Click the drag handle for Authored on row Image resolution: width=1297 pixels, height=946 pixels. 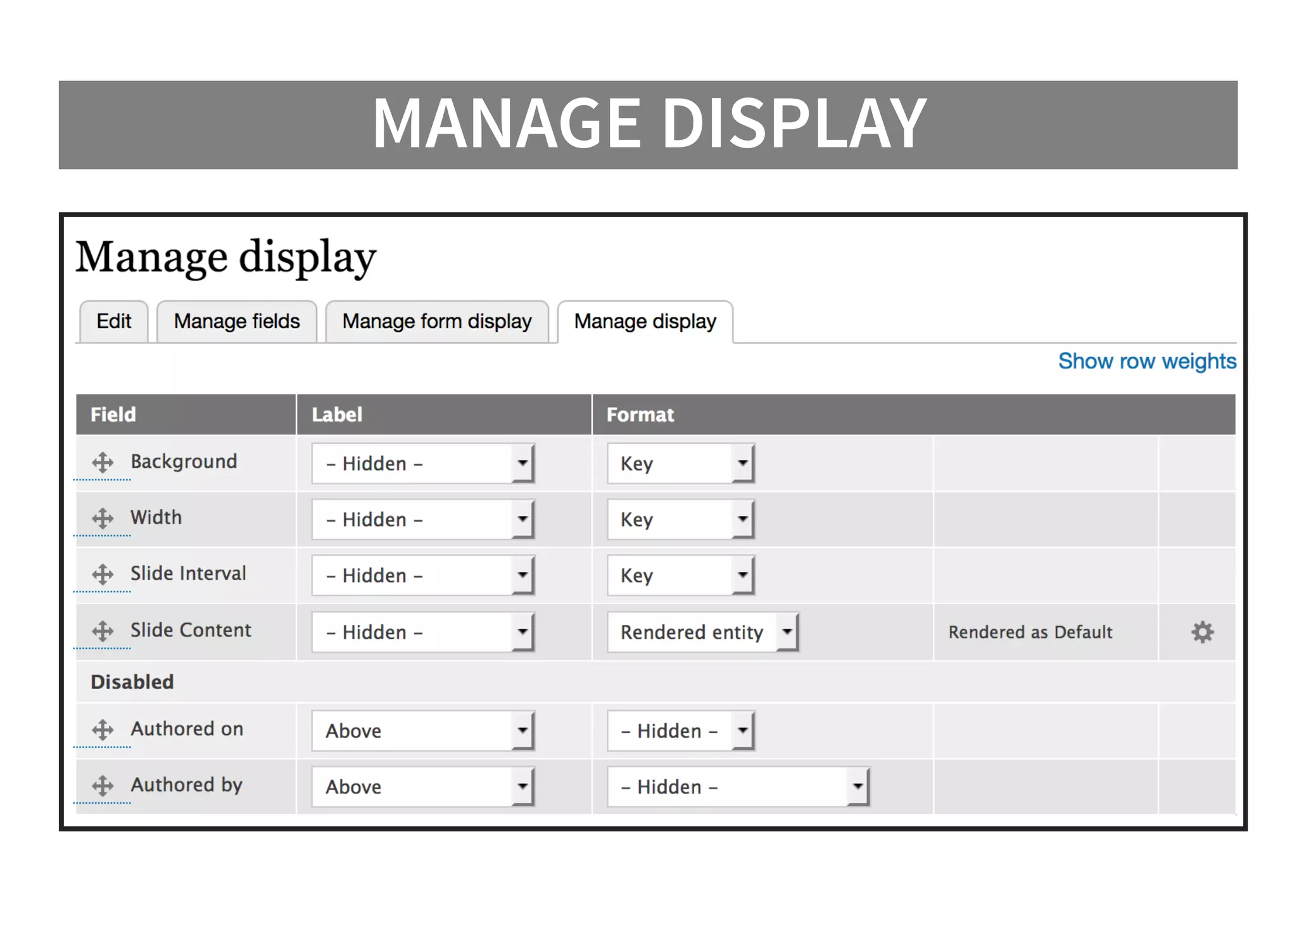103,729
